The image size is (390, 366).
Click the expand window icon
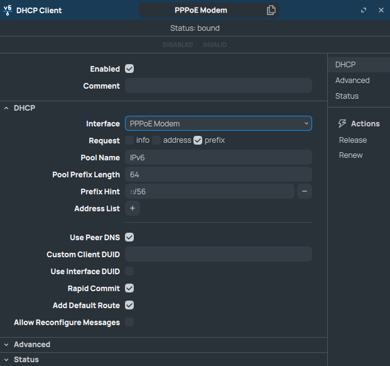(364, 10)
